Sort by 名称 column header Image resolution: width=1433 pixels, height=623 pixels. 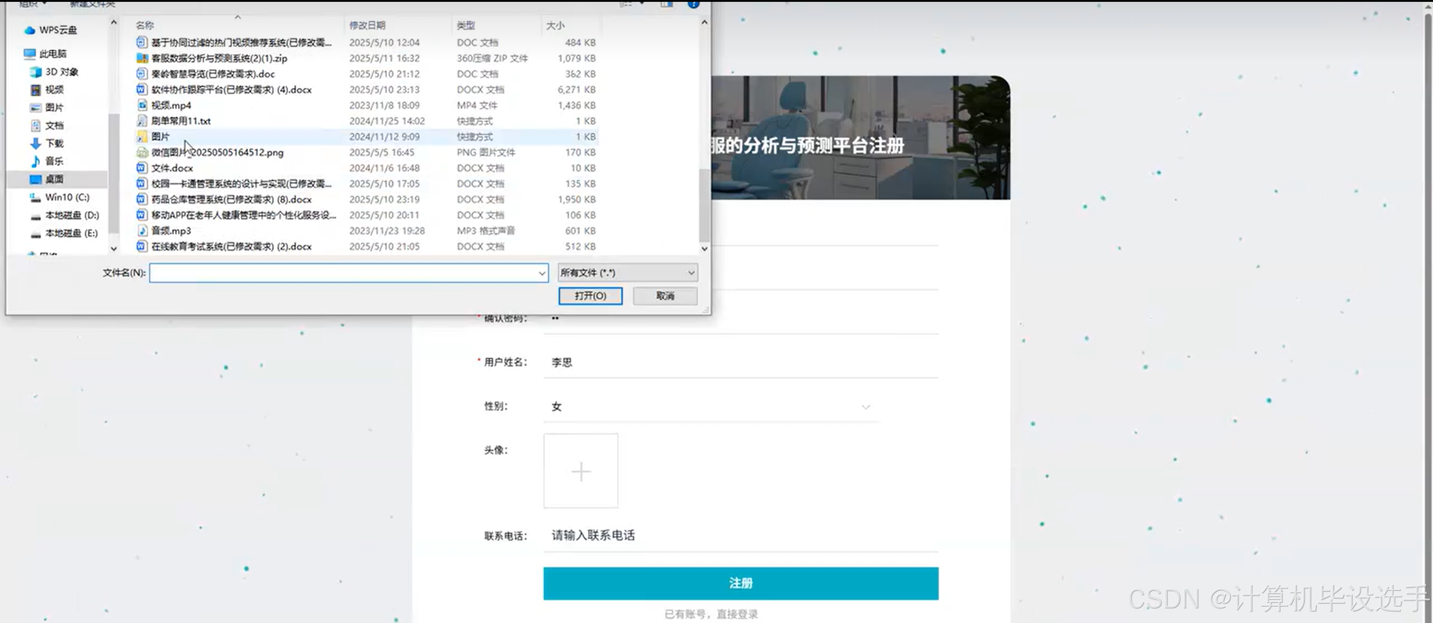click(x=145, y=25)
